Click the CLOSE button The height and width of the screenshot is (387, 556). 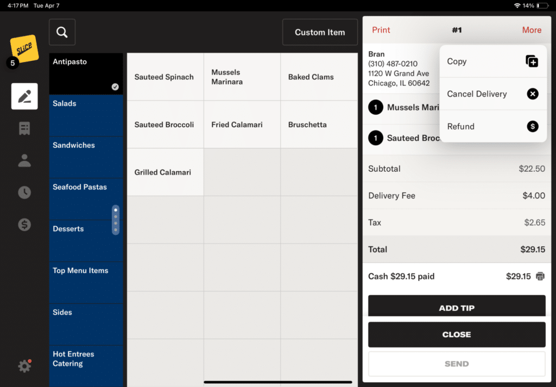pyautogui.click(x=457, y=334)
